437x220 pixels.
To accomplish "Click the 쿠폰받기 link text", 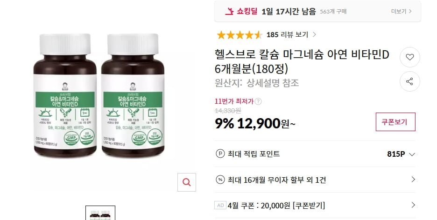I will pyautogui.click(x=309, y=206).
